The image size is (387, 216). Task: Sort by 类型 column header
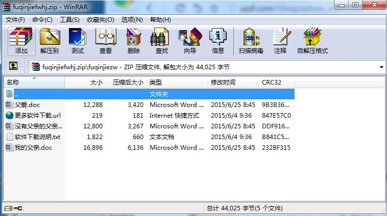point(177,82)
